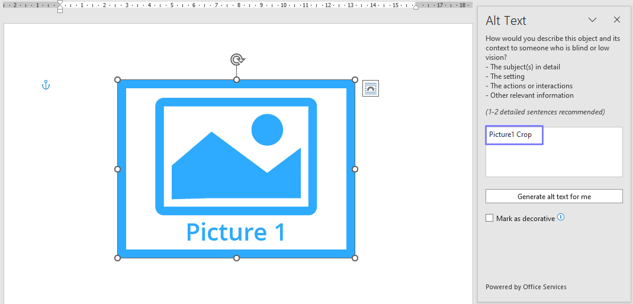Image resolution: width=633 pixels, height=304 pixels.
Task: Click the info icon beside Mark as decorative
Action: [561, 217]
